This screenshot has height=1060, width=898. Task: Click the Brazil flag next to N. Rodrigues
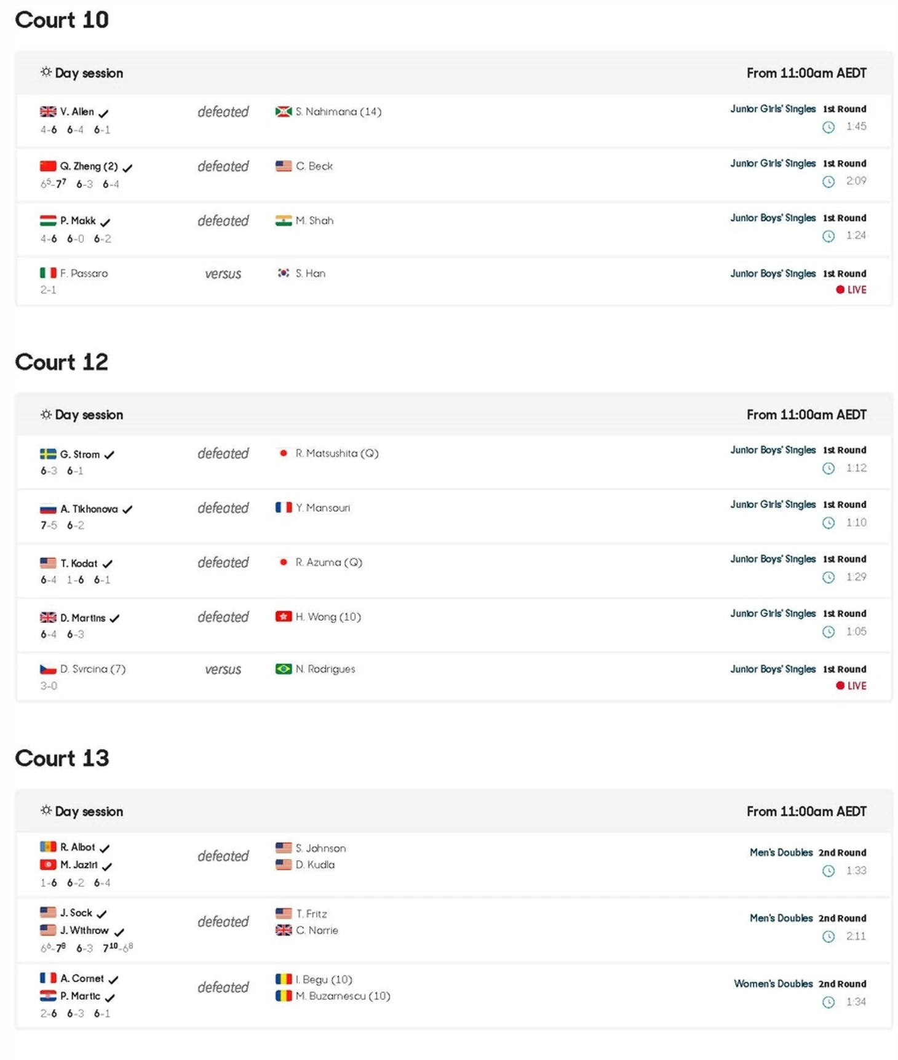click(284, 669)
